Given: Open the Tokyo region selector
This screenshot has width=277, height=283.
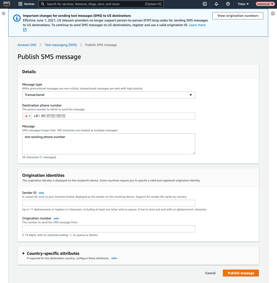Looking at the screenshot, I should (243, 4).
